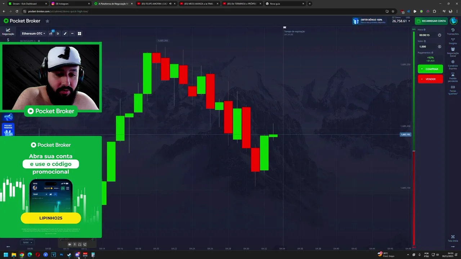The image size is (461, 259).
Task: Collapse right sidebar with the arrow
Action: tap(453, 247)
